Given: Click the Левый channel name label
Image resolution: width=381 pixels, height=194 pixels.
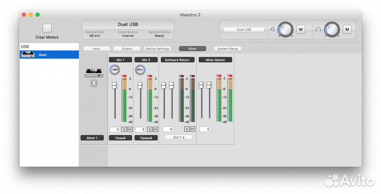Looking at the screenshot, I should 120,138.
